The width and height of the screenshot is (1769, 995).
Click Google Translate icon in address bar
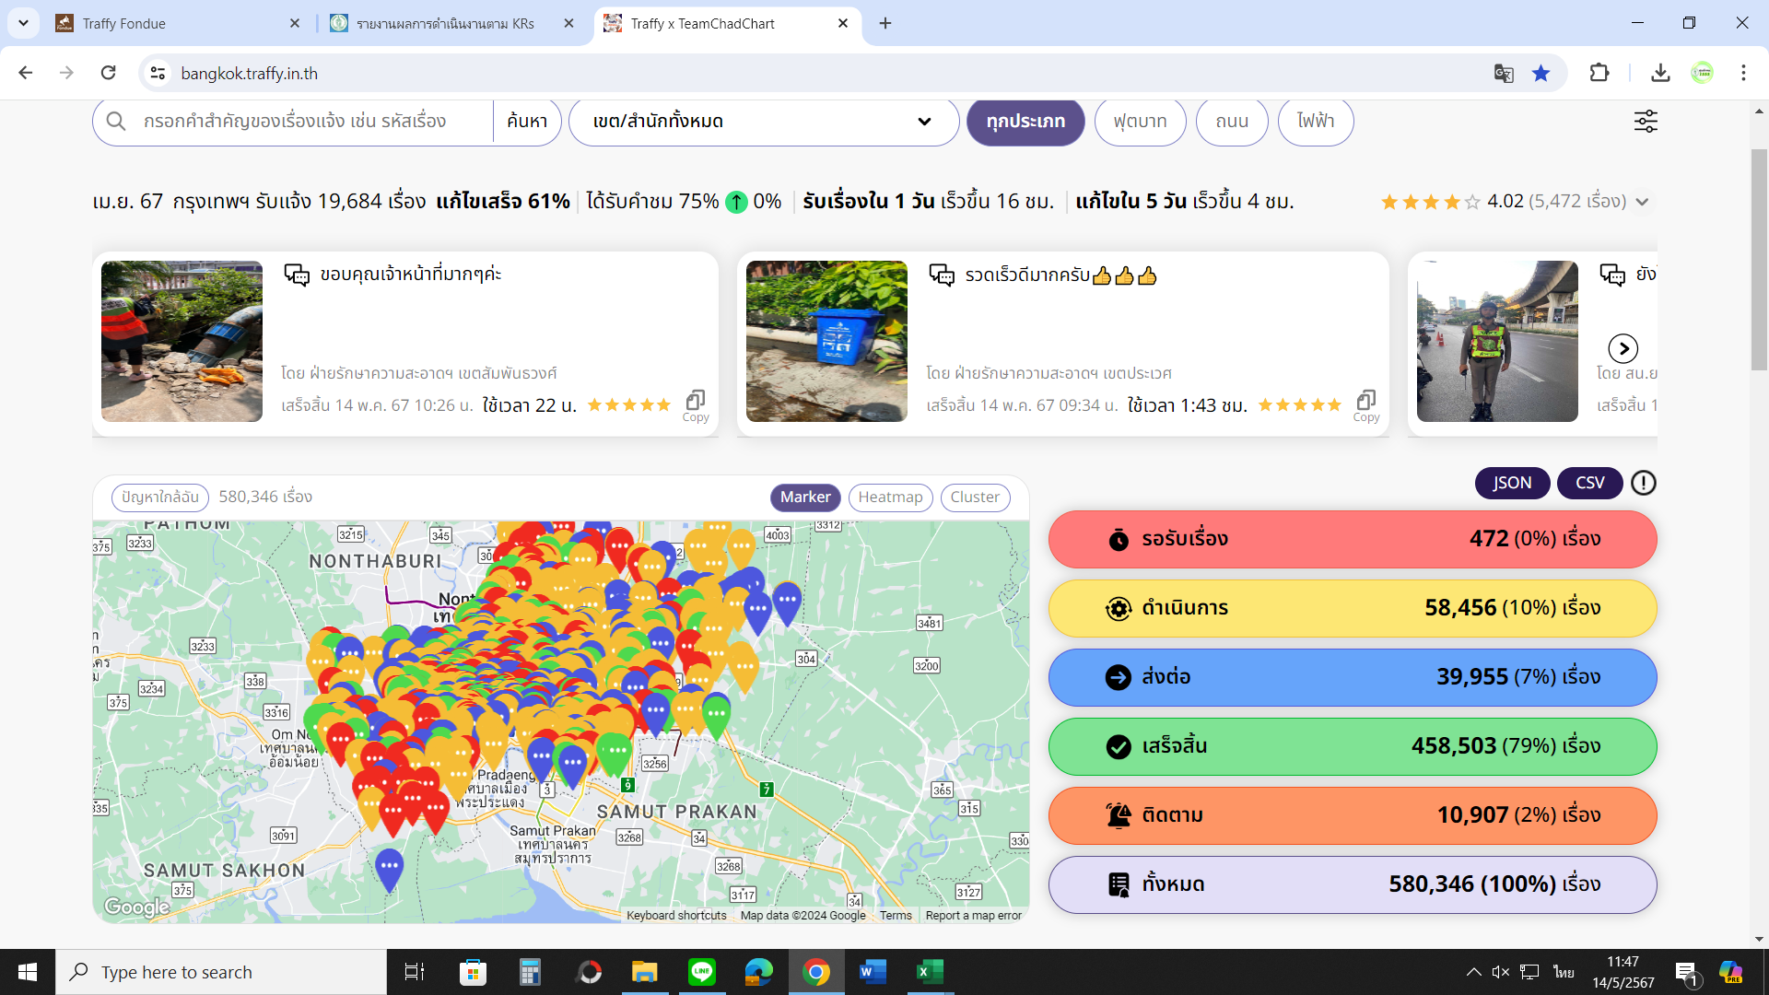click(x=1504, y=74)
